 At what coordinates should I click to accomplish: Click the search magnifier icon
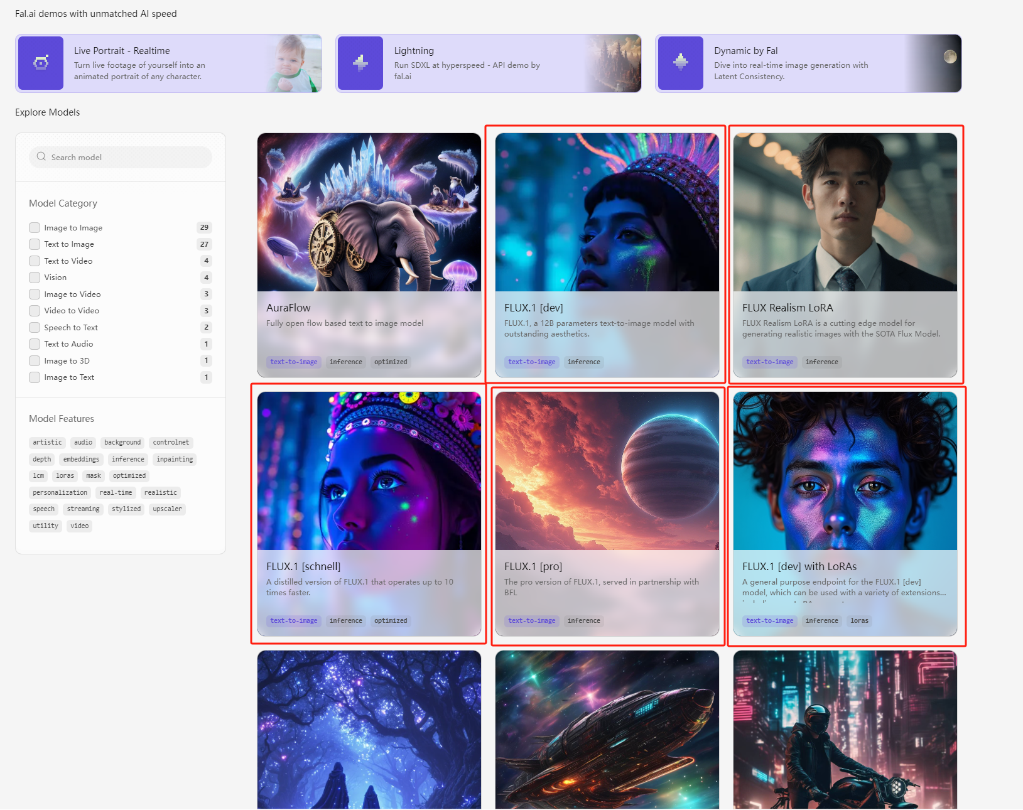41,157
